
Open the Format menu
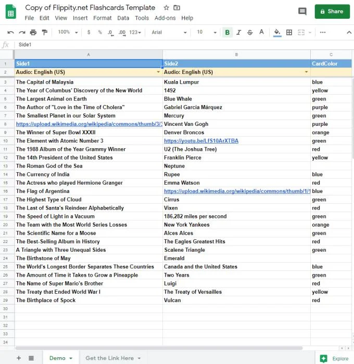tap(102, 18)
